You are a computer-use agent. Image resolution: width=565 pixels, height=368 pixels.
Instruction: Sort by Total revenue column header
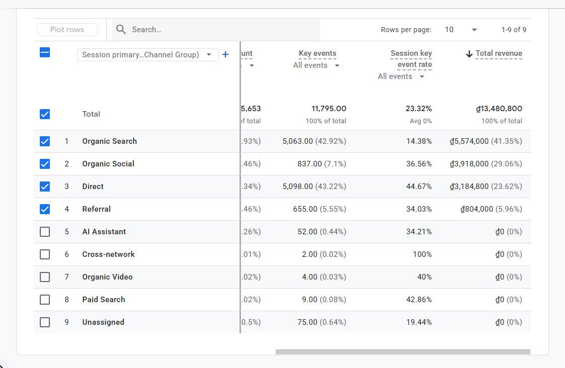pos(499,53)
